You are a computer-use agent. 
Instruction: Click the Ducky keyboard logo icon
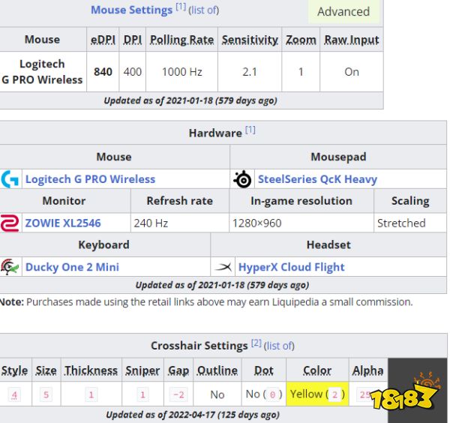click(10, 267)
